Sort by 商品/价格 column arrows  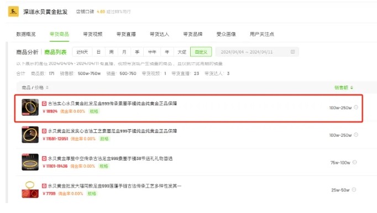(48, 88)
